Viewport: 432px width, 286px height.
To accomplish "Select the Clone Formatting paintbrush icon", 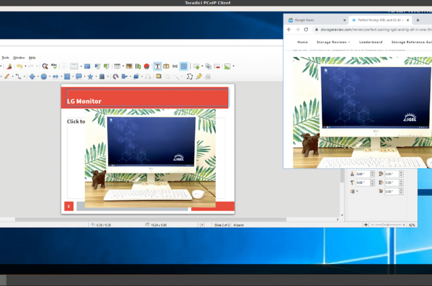I will pyautogui.click(x=9, y=66).
